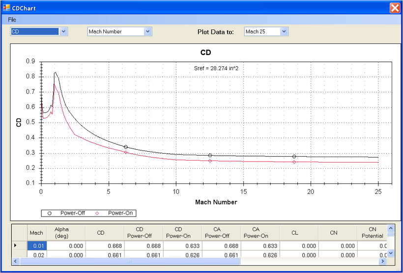Click the CDChart application icon in title bar

click(6, 8)
